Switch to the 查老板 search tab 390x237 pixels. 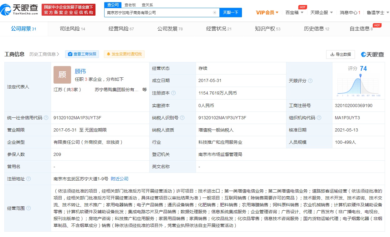pos(130,5)
